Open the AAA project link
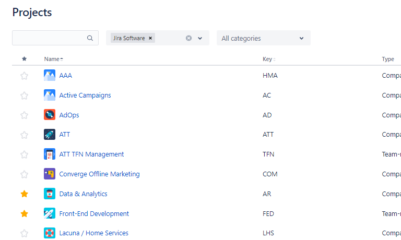 [66, 76]
